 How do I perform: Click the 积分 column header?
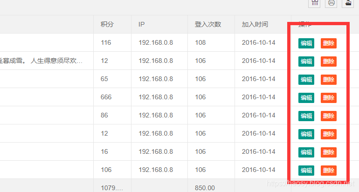point(112,25)
